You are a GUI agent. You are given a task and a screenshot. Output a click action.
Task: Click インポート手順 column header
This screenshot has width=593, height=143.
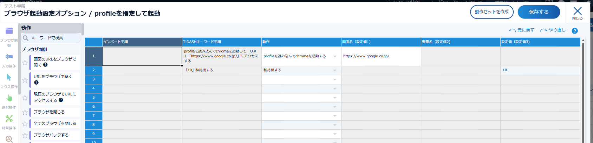click(142, 42)
